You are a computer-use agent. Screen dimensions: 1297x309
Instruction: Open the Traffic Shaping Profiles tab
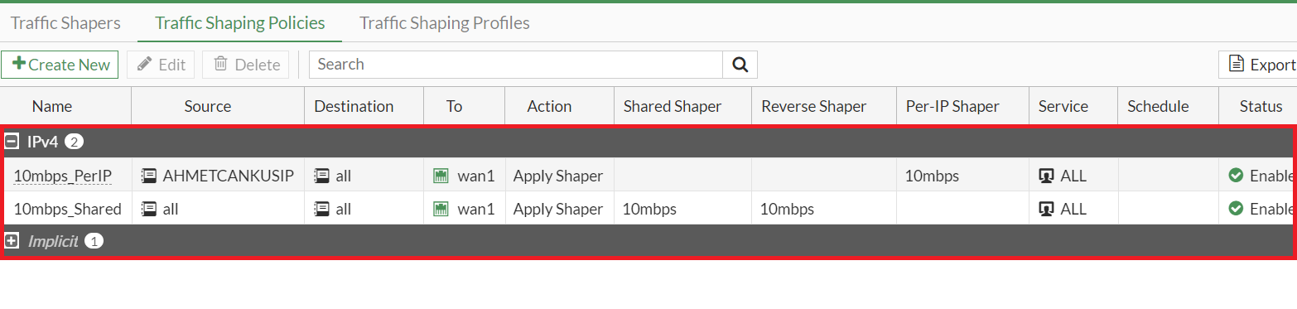pyautogui.click(x=445, y=23)
